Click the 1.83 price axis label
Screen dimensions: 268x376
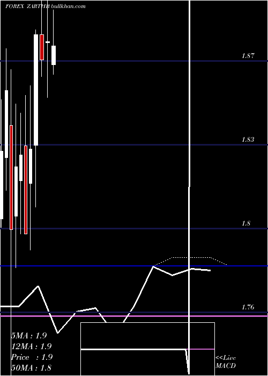[248, 140]
